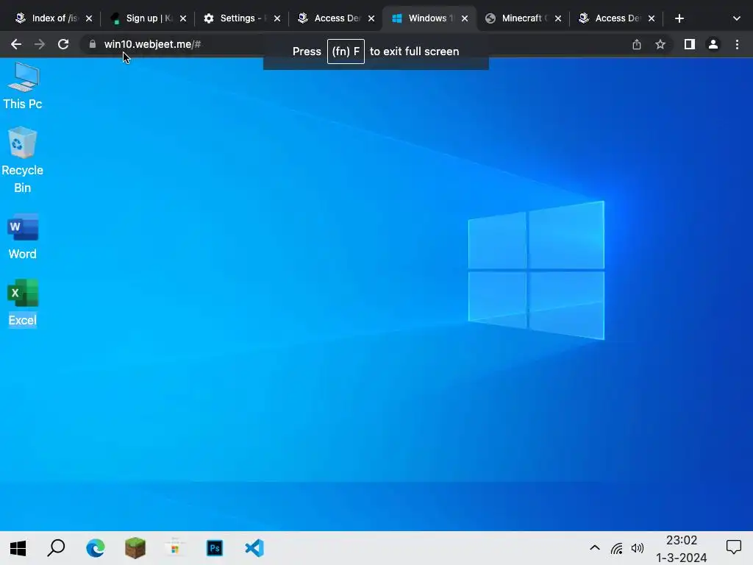The height and width of the screenshot is (565, 753).
Task: View site security lock info
Action: point(92,44)
